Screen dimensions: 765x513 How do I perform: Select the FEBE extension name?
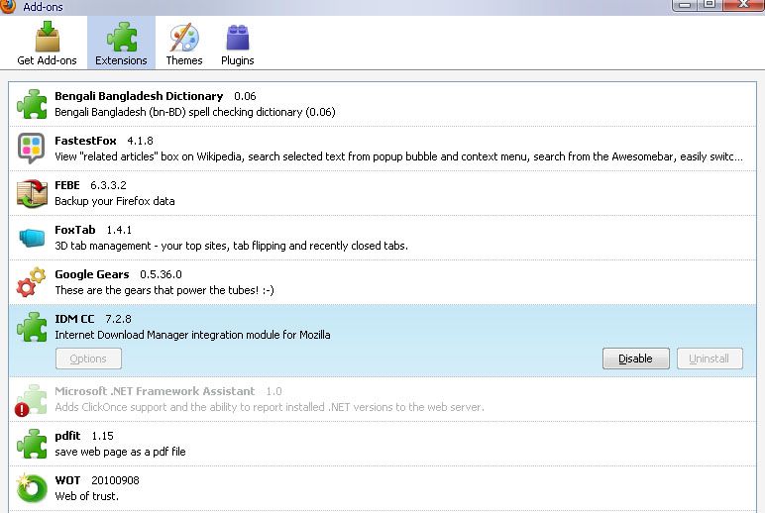pyautogui.click(x=66, y=185)
